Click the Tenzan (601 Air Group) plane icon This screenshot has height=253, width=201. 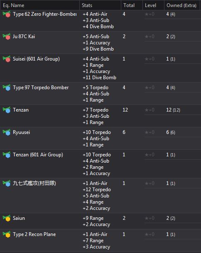coord(7,155)
